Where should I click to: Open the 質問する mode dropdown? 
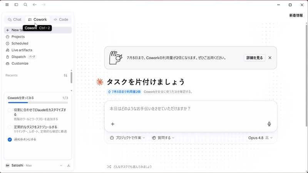tap(163, 138)
